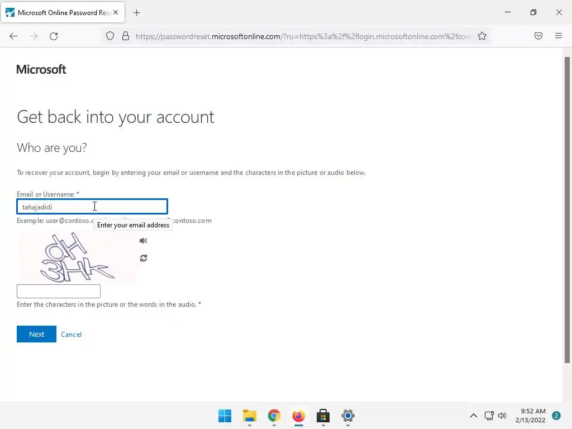Launch Google Chrome from taskbar

[x=274, y=416]
